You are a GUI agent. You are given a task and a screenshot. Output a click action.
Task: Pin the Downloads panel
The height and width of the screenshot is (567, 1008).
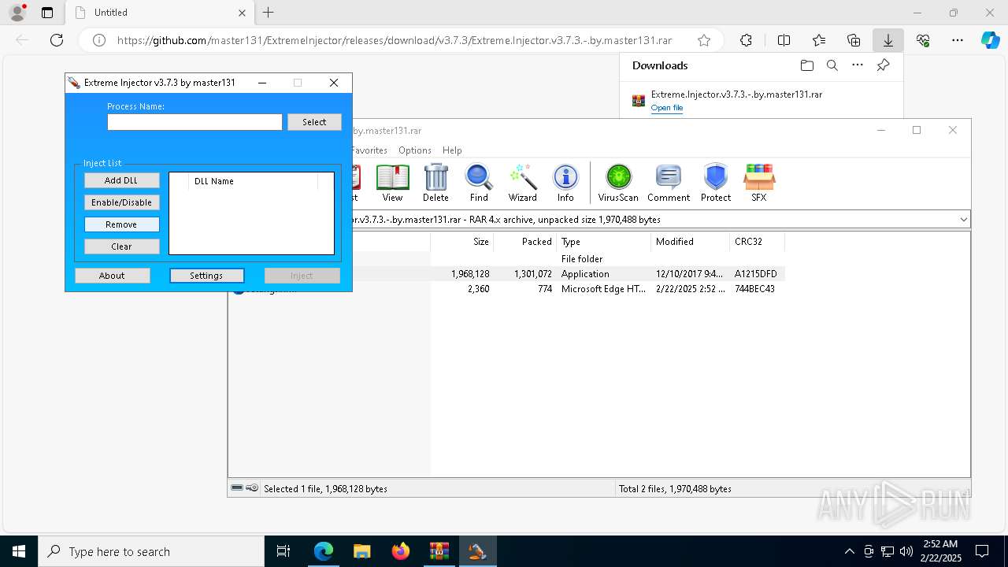[883, 65]
